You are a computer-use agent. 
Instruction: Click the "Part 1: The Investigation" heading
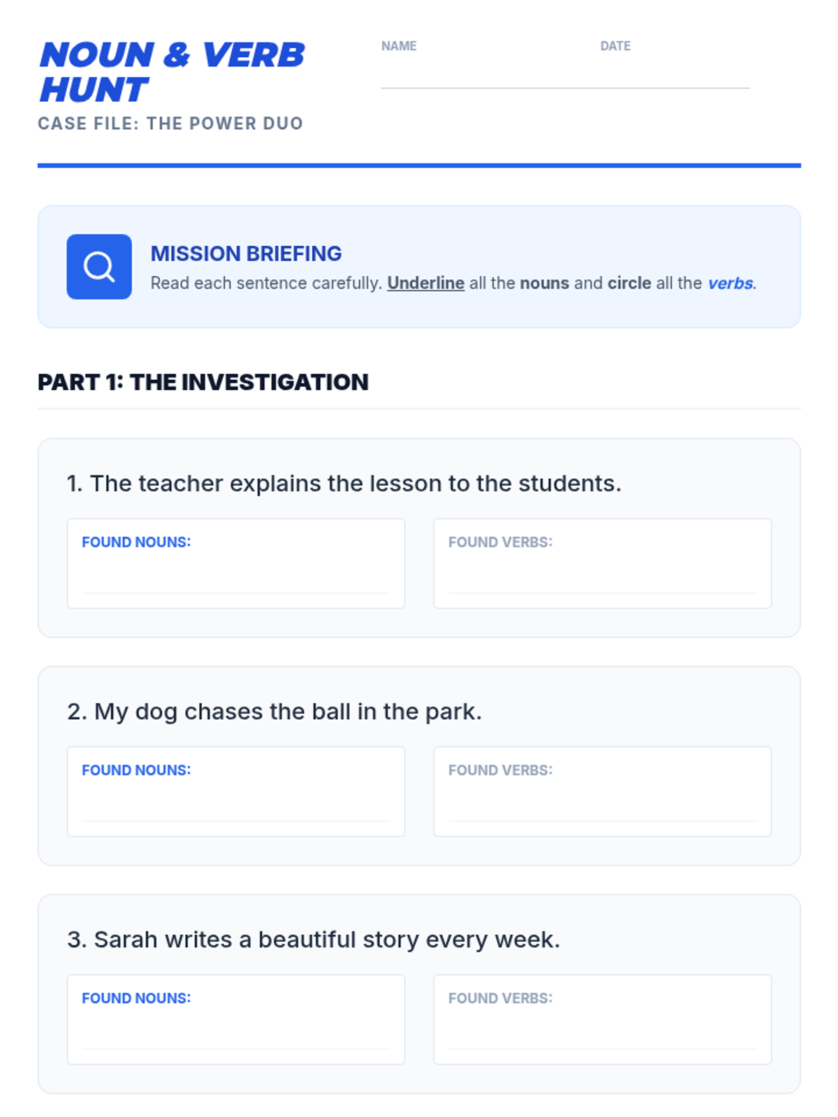pyautogui.click(x=203, y=382)
